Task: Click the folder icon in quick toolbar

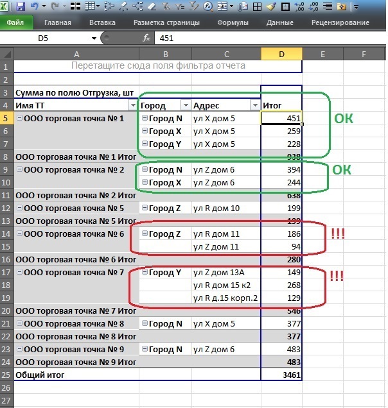Action: (341, 6)
